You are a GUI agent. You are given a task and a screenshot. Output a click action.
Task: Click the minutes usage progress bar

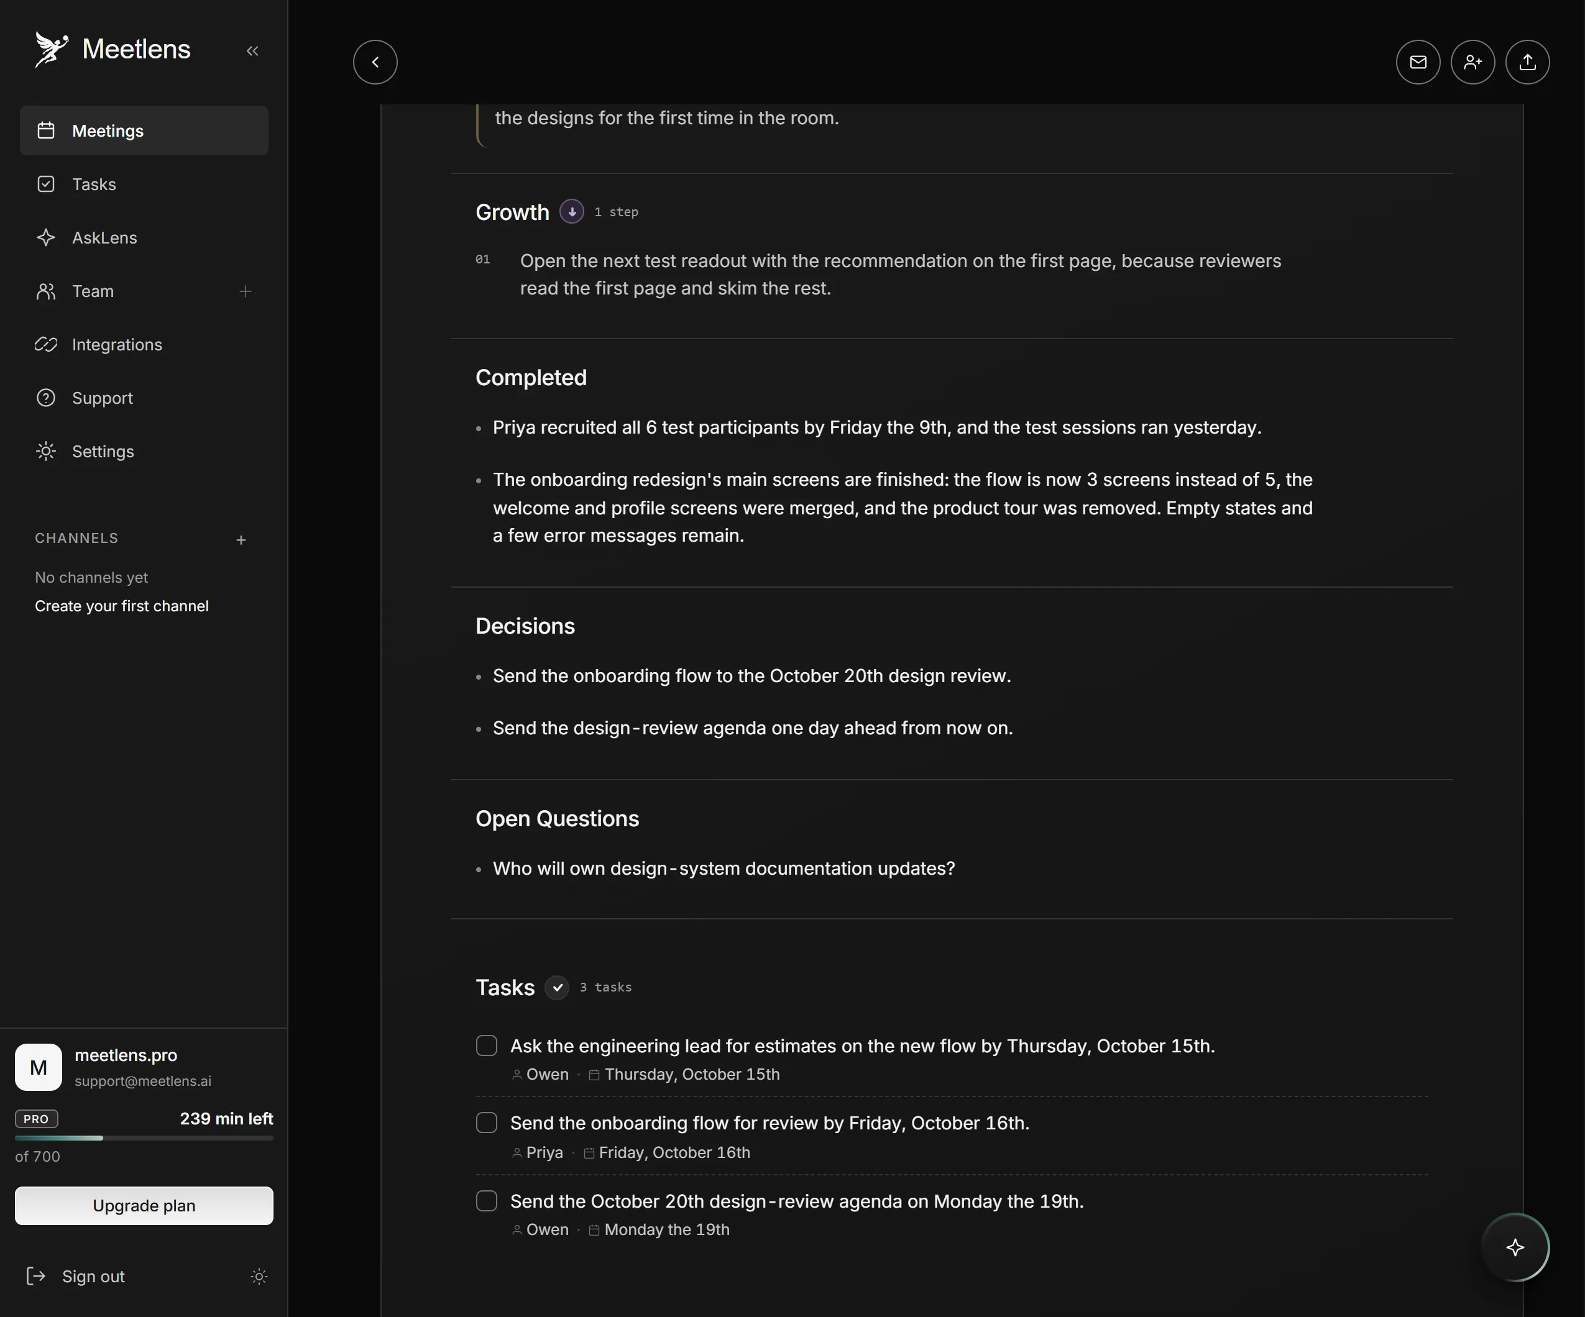[144, 1137]
